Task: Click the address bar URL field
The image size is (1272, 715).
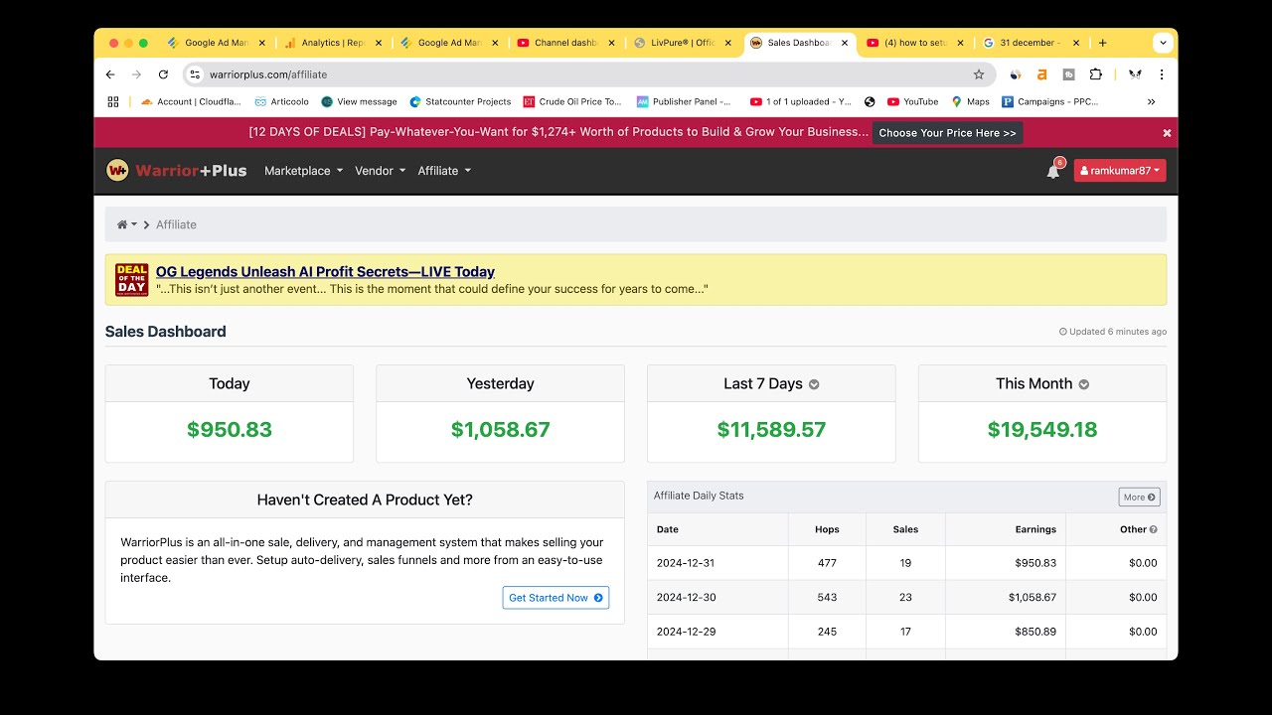Action: (x=576, y=74)
